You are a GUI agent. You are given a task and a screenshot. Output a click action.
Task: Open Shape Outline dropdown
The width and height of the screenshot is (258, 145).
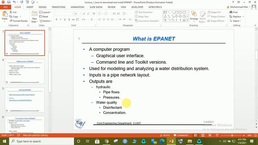tap(217, 17)
